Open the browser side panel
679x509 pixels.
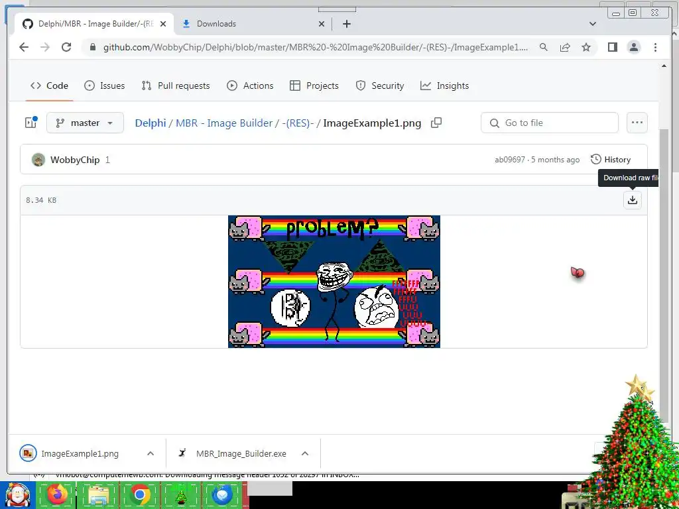coord(612,47)
